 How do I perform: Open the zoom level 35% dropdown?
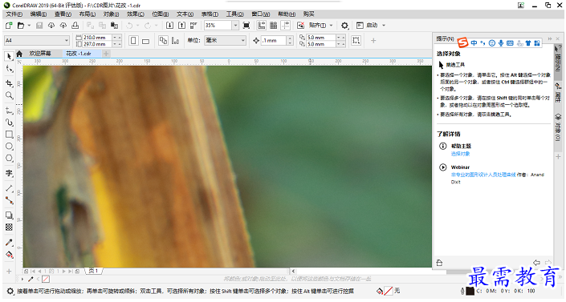click(x=235, y=25)
